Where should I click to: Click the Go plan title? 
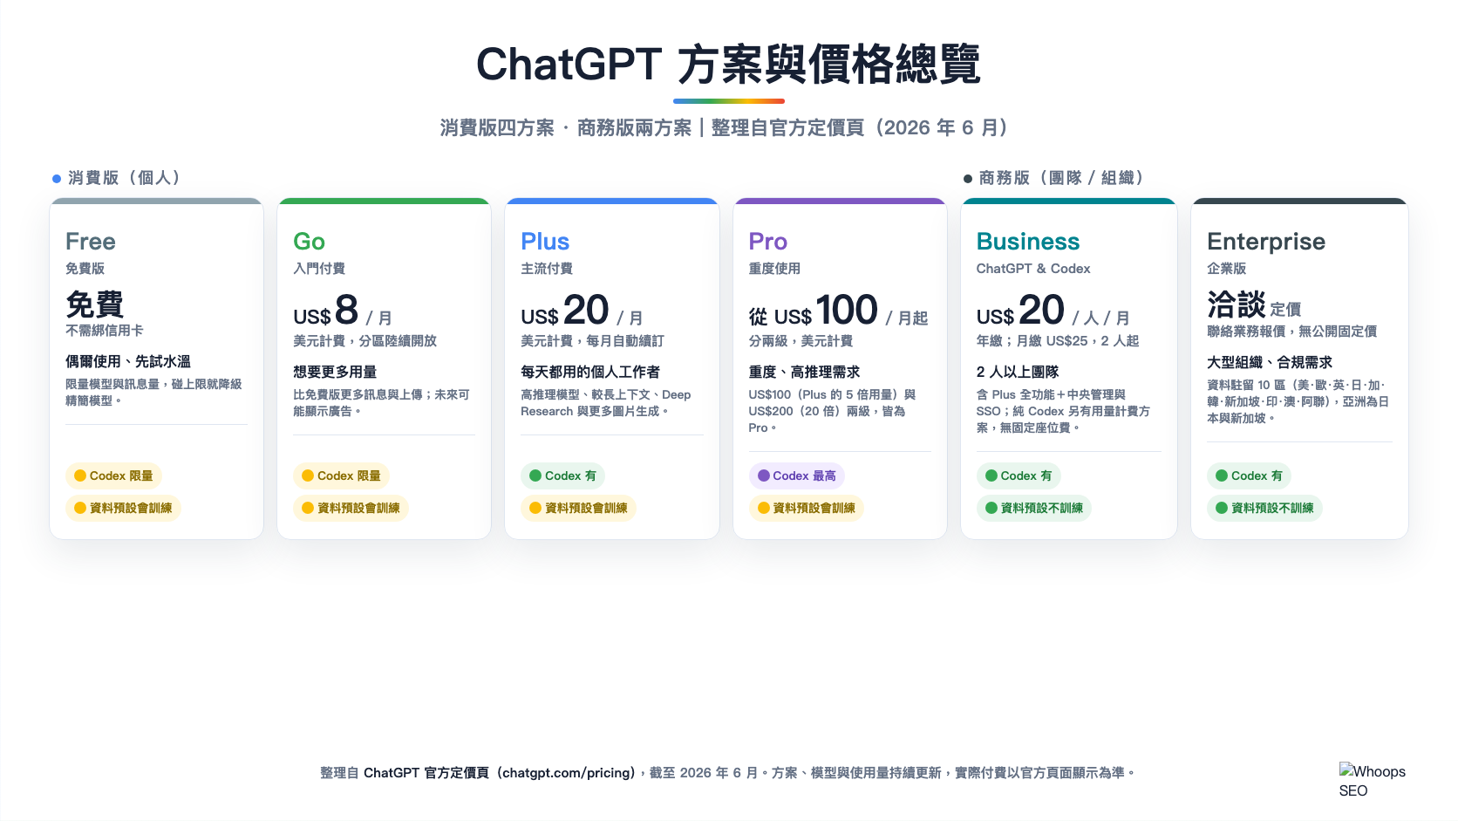point(309,242)
